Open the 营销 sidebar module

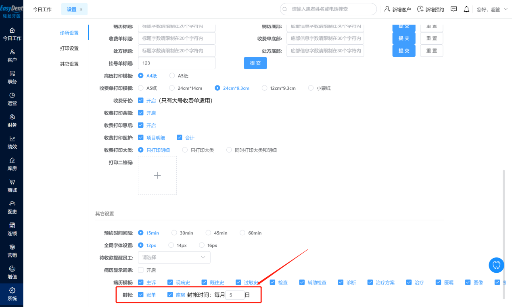[12, 251]
